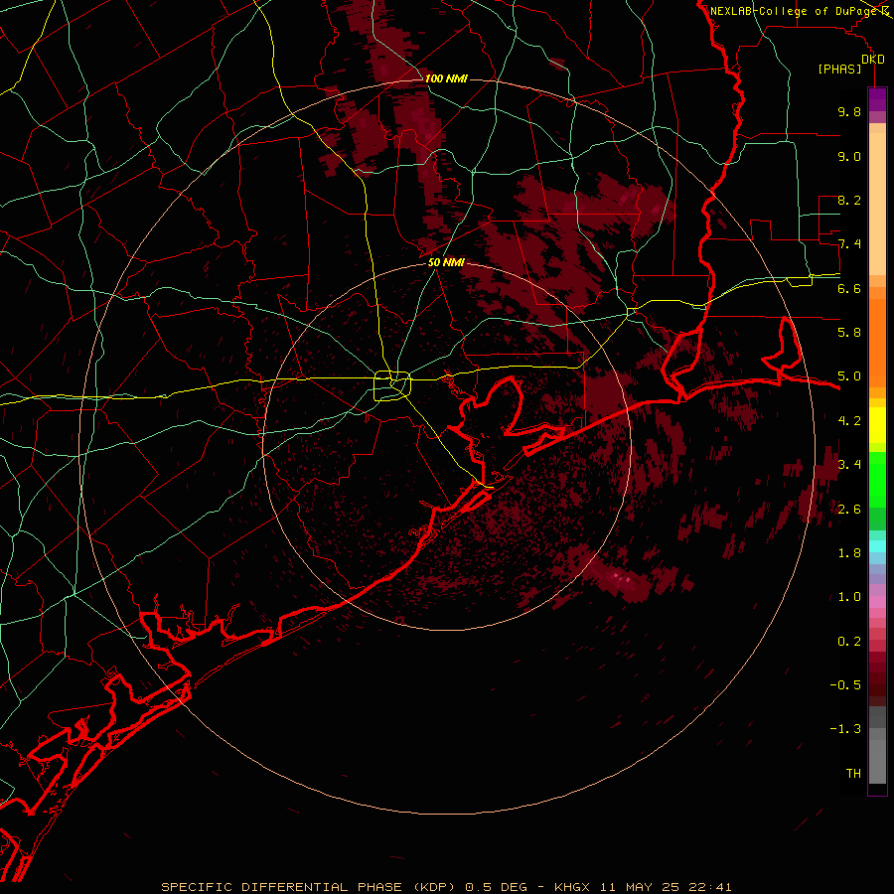
Task: Click the KHGX 11 MAY 25 22:41 timestamp
Action: 643,887
